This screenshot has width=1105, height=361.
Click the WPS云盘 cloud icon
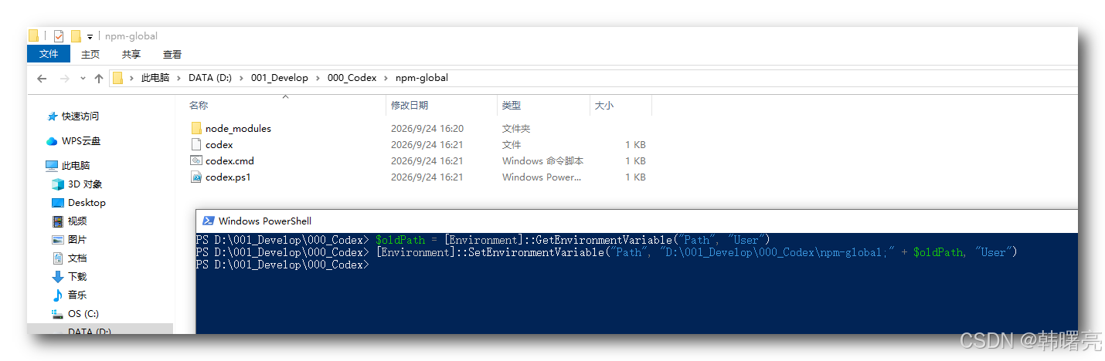coord(52,141)
